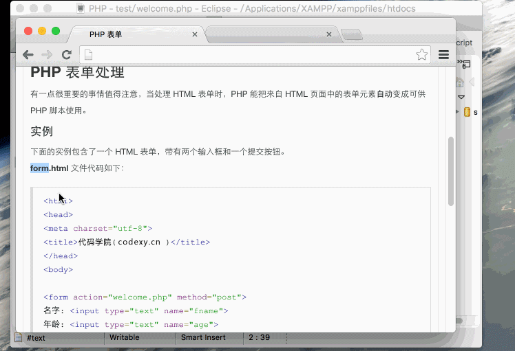The height and width of the screenshot is (351, 515).
Task: Click the #text label in status bar
Action: coord(36,338)
